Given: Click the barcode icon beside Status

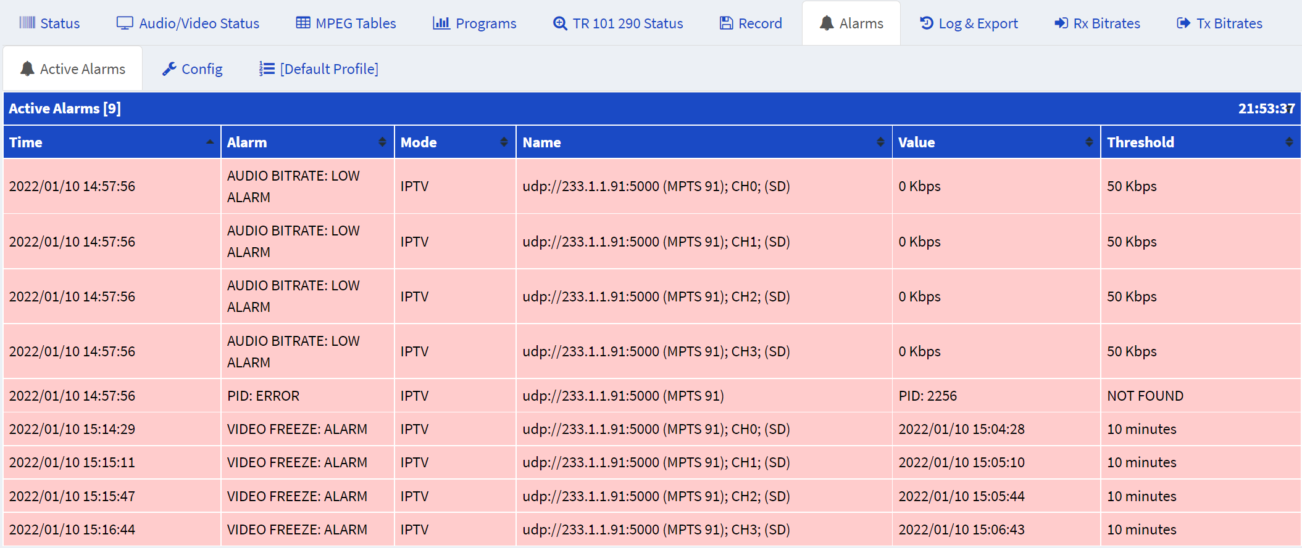Looking at the screenshot, I should pos(27,23).
